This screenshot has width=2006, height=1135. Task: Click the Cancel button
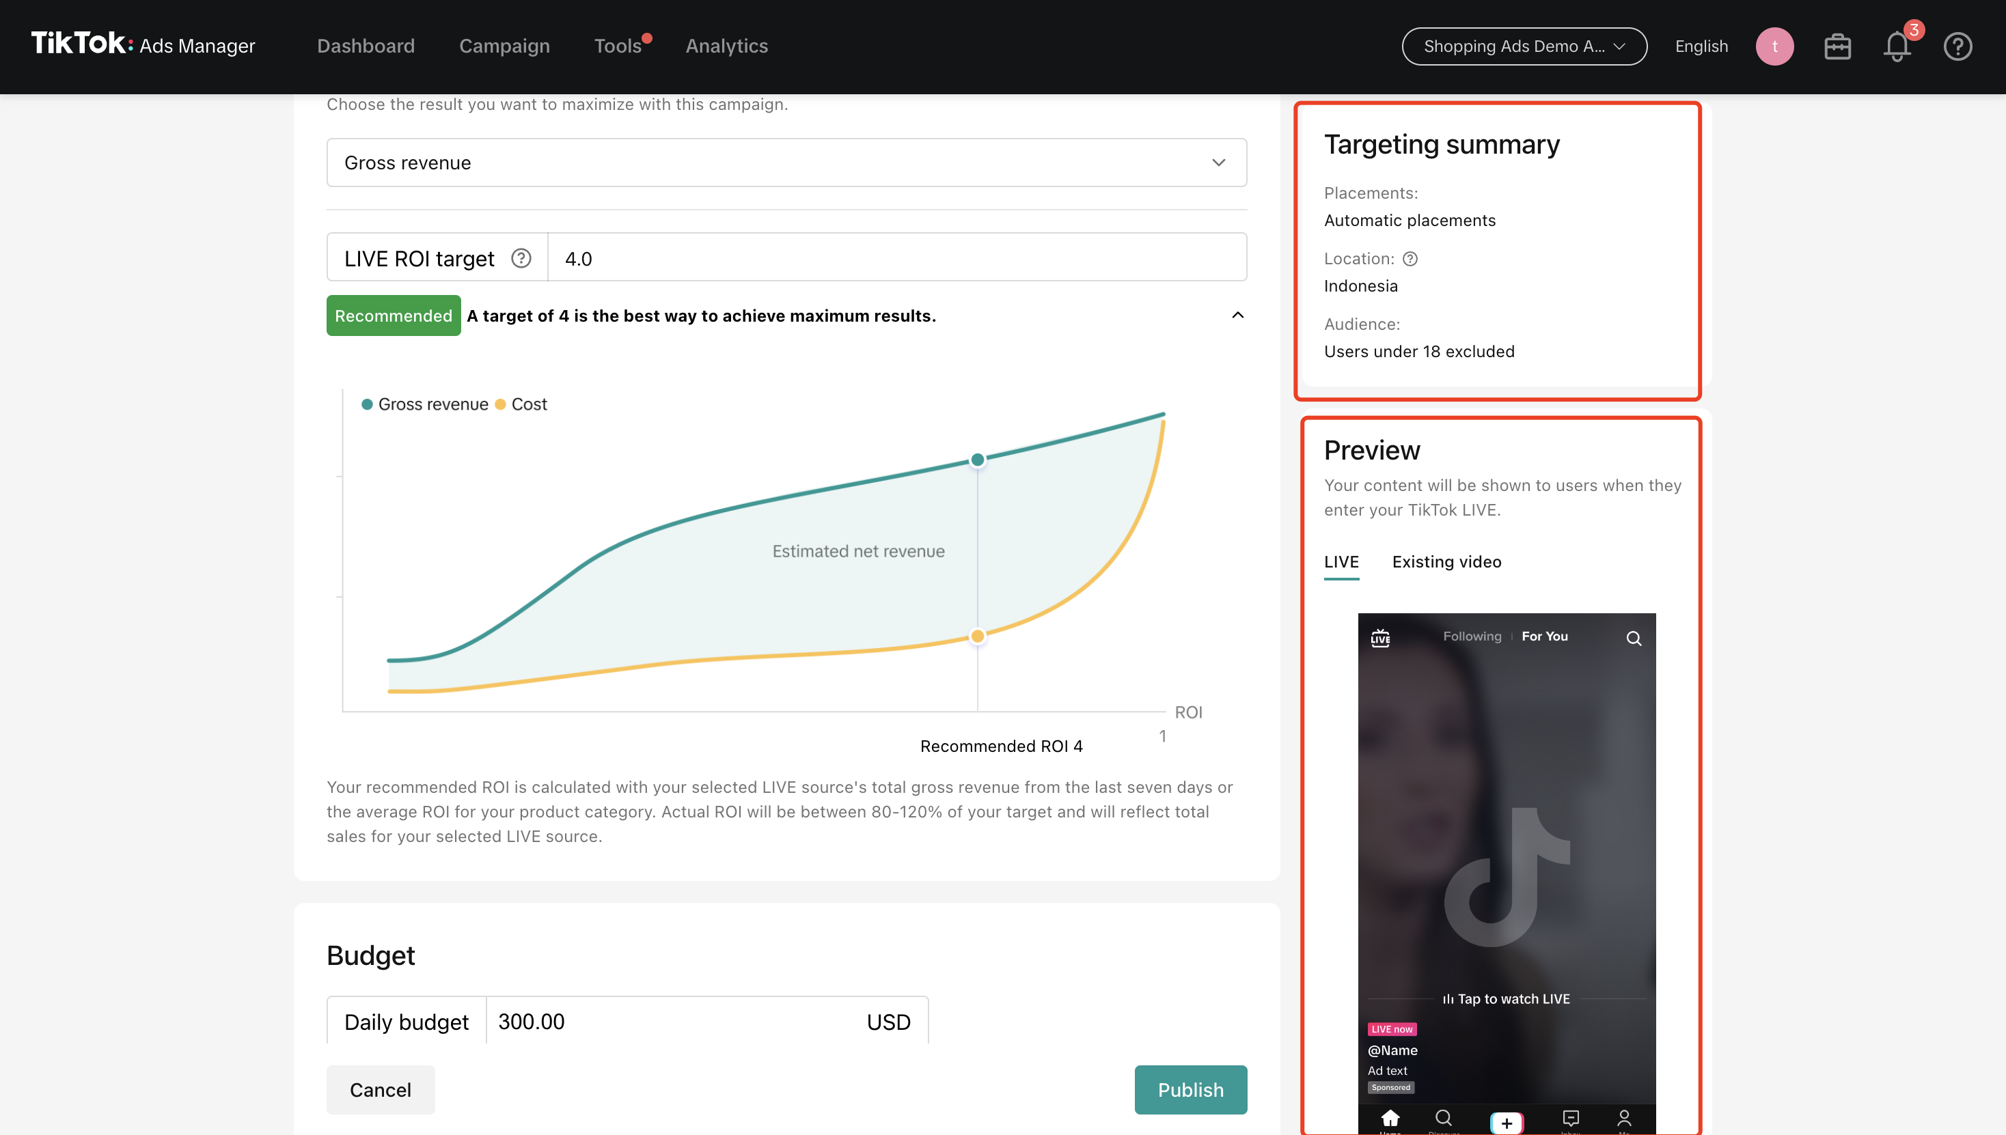tap(380, 1090)
